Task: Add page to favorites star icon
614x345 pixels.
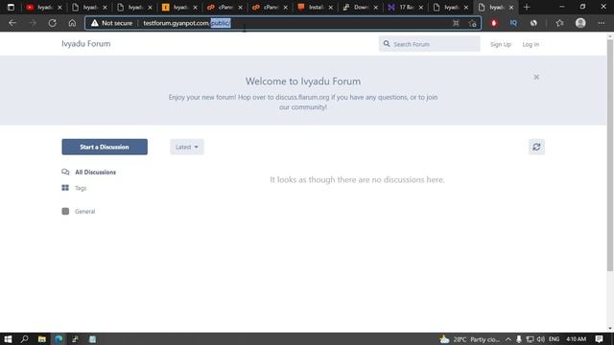Action: coord(473,23)
